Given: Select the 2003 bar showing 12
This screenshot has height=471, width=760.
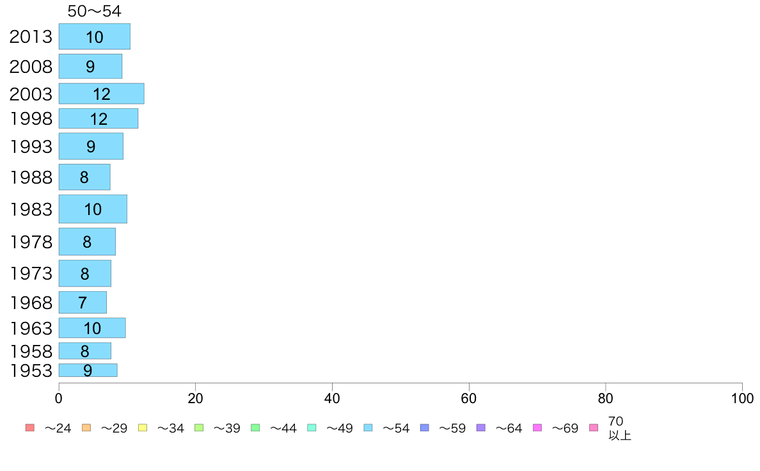Looking at the screenshot, I should [x=101, y=93].
